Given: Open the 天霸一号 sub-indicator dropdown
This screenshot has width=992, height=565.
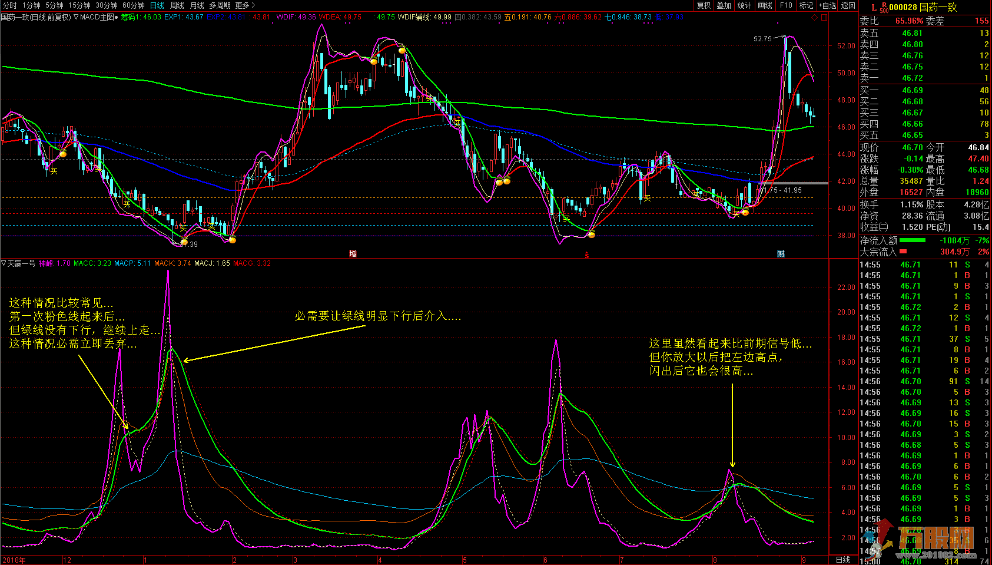Looking at the screenshot, I should tap(18, 263).
